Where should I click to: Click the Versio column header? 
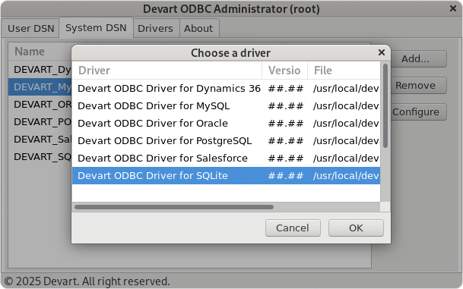point(284,71)
